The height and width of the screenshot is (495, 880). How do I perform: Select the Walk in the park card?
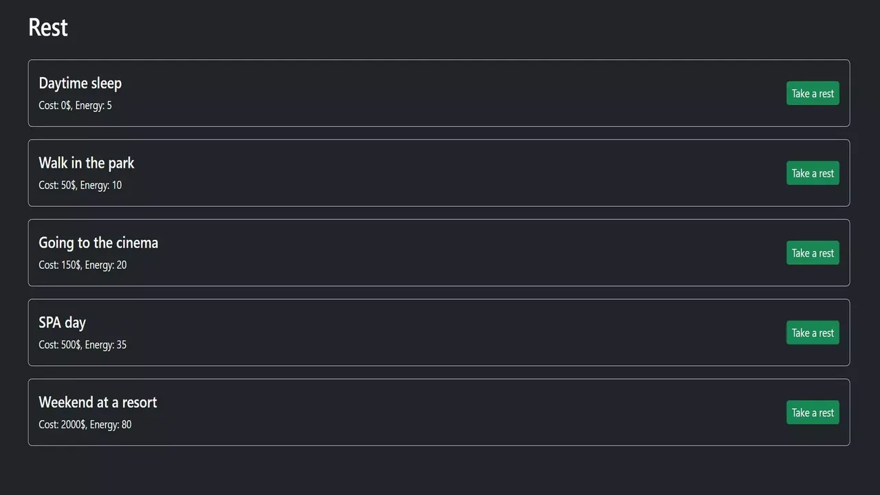(439, 173)
